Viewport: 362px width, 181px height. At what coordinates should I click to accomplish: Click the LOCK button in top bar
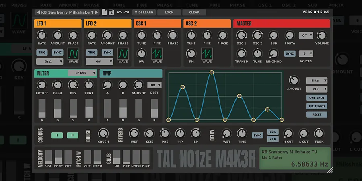tap(169, 12)
